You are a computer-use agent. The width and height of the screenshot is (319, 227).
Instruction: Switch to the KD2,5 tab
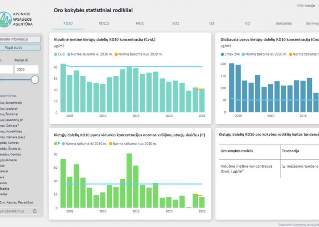[x=104, y=23]
